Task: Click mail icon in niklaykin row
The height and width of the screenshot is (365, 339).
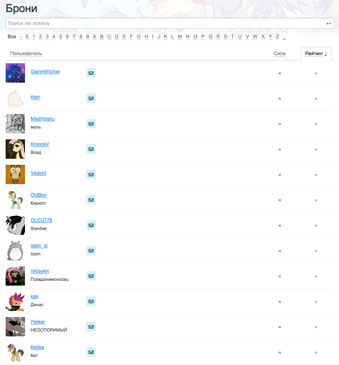Action: 91,276
